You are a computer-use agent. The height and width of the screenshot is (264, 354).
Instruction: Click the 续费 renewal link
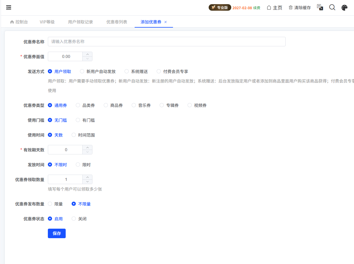coord(257,7)
